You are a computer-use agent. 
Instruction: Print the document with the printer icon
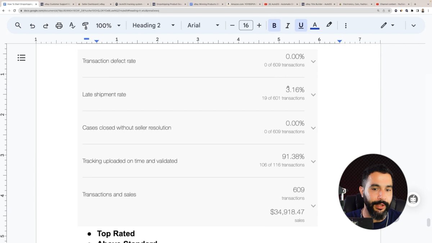pos(59,26)
